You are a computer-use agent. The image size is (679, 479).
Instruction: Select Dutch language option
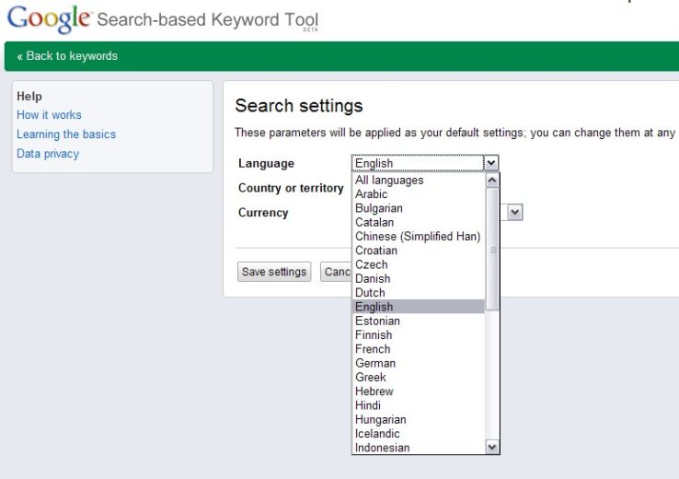click(419, 293)
